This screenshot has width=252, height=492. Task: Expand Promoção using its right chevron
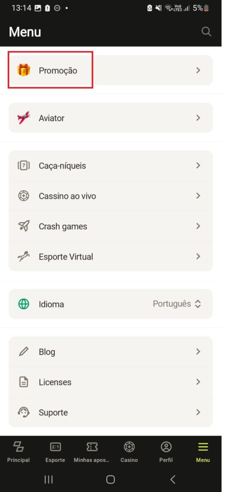(x=198, y=70)
